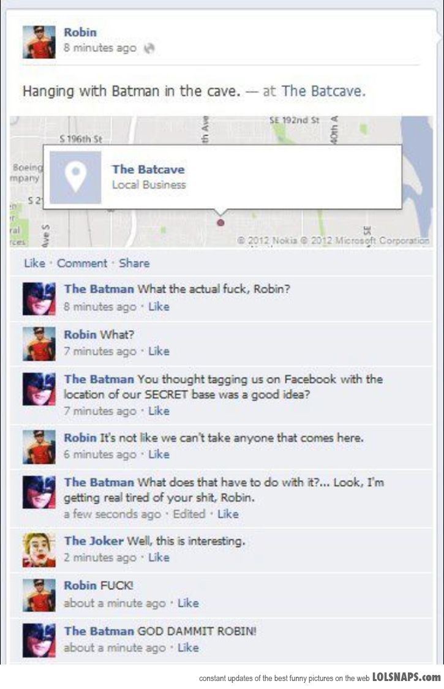Open Robin's profile picture on the post header
Viewport: 444px width, 689px height.
pos(39,42)
